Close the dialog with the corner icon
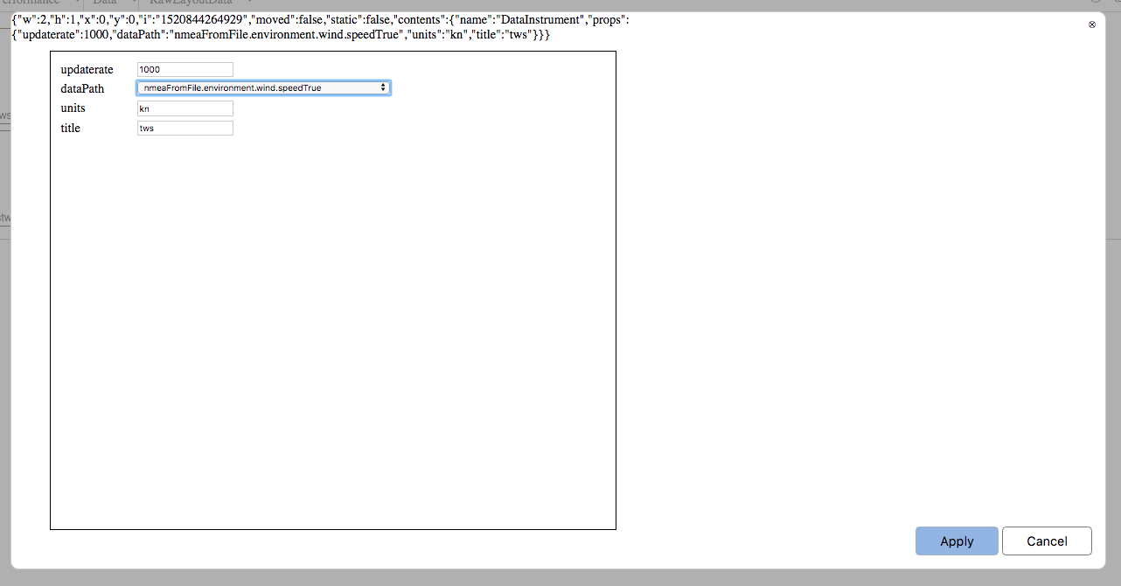 (x=1092, y=24)
